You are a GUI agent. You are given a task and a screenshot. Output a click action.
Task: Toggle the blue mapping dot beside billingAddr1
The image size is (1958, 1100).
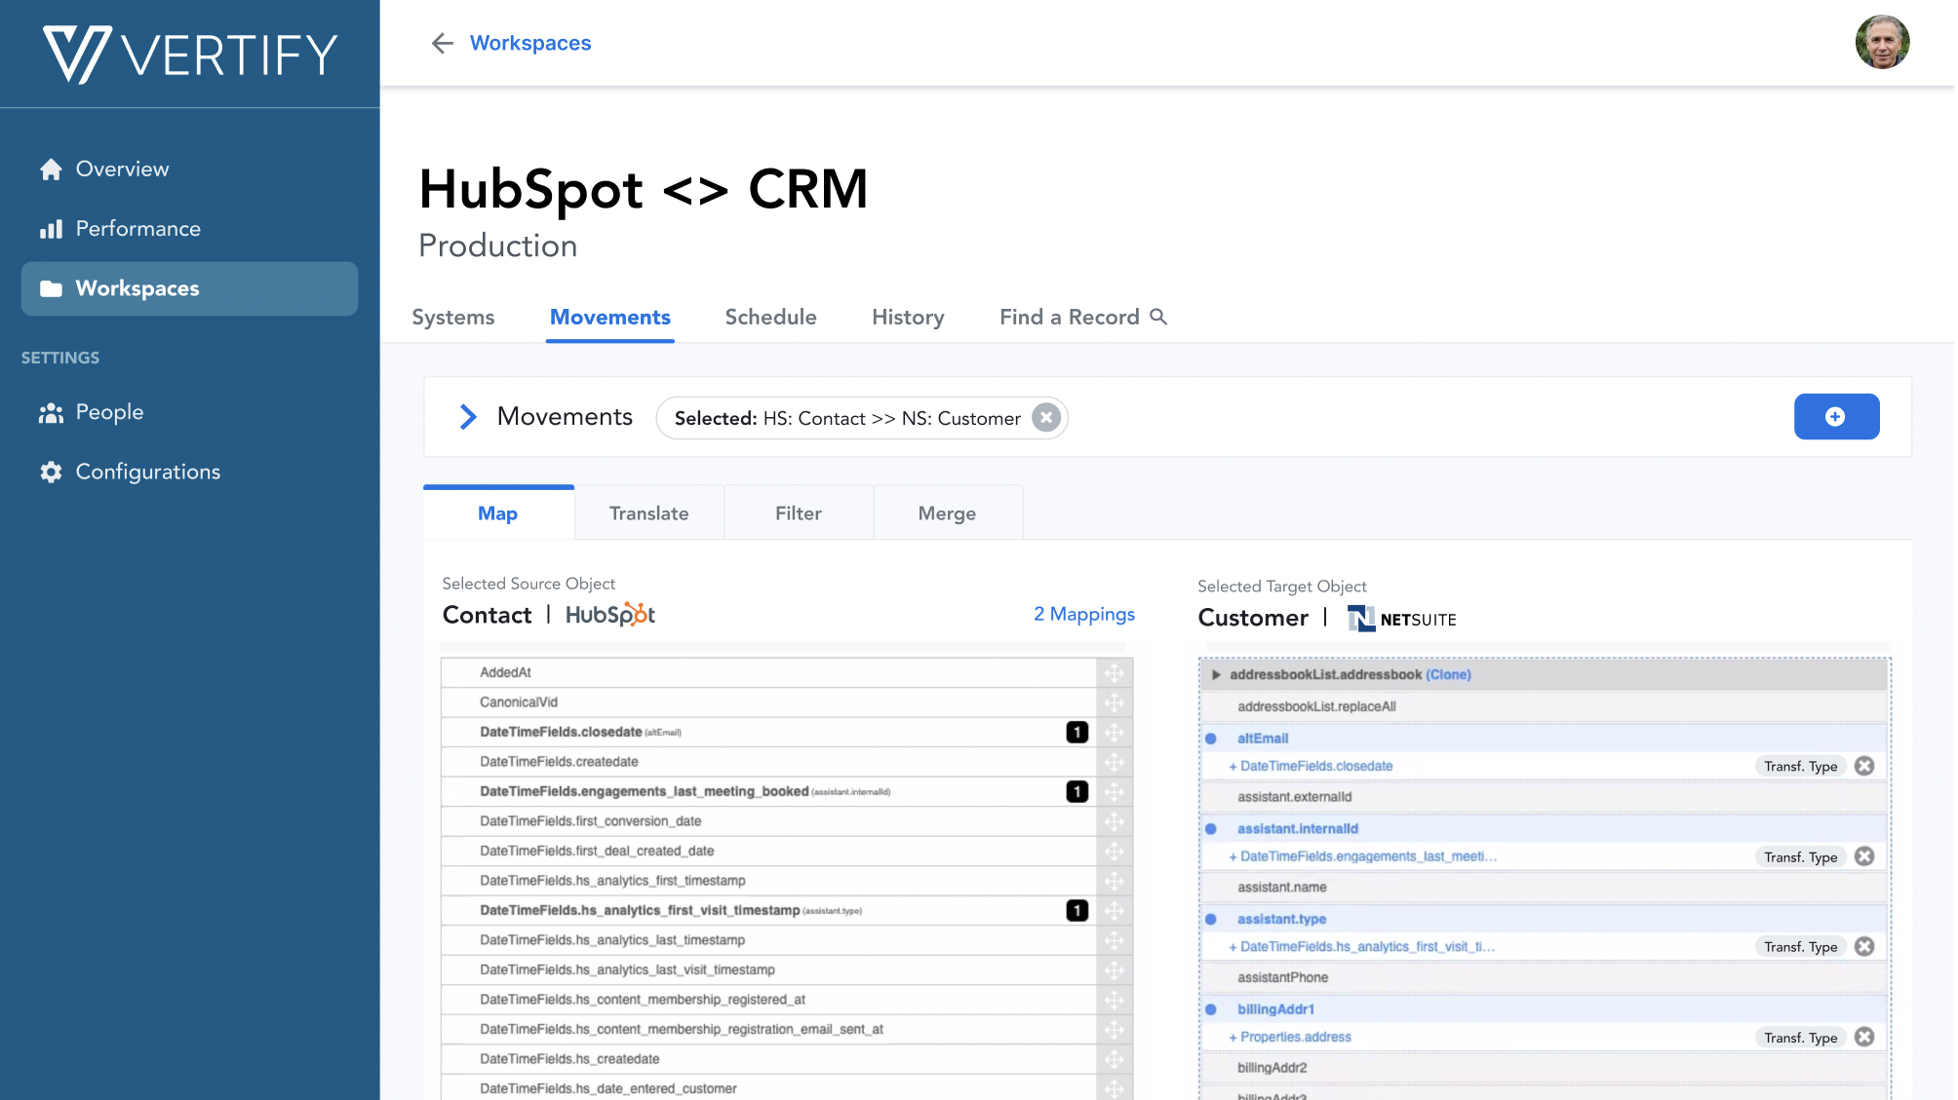[x=1212, y=1008]
